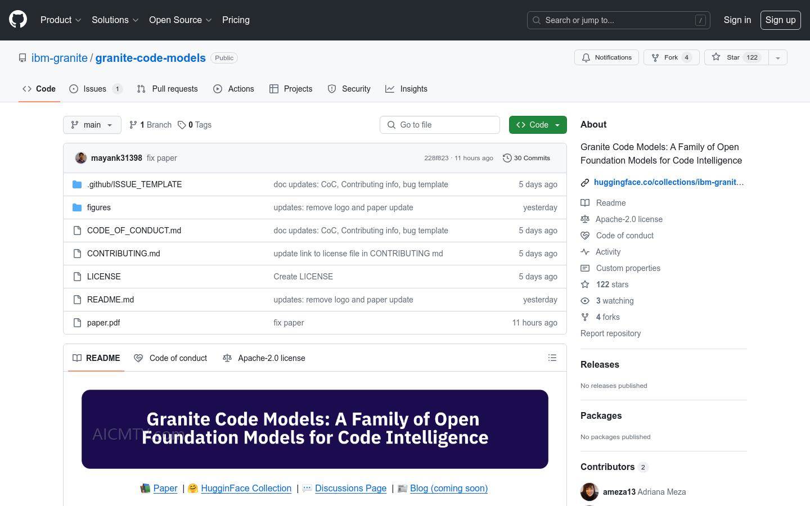Open the green Code dropdown

[x=537, y=124]
